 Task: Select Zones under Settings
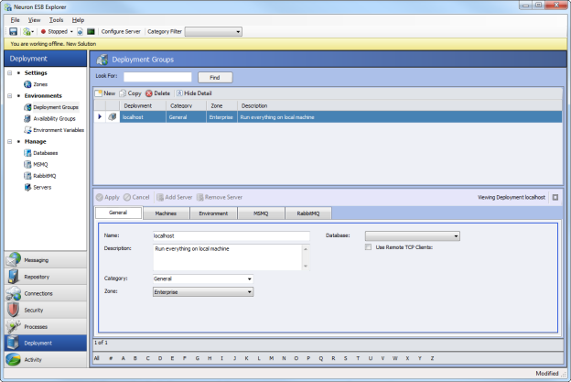pos(40,83)
